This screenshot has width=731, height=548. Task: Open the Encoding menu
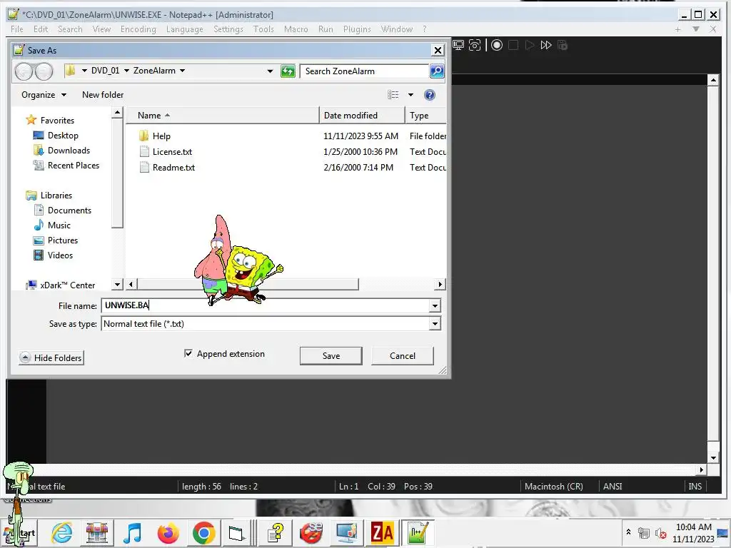point(138,29)
